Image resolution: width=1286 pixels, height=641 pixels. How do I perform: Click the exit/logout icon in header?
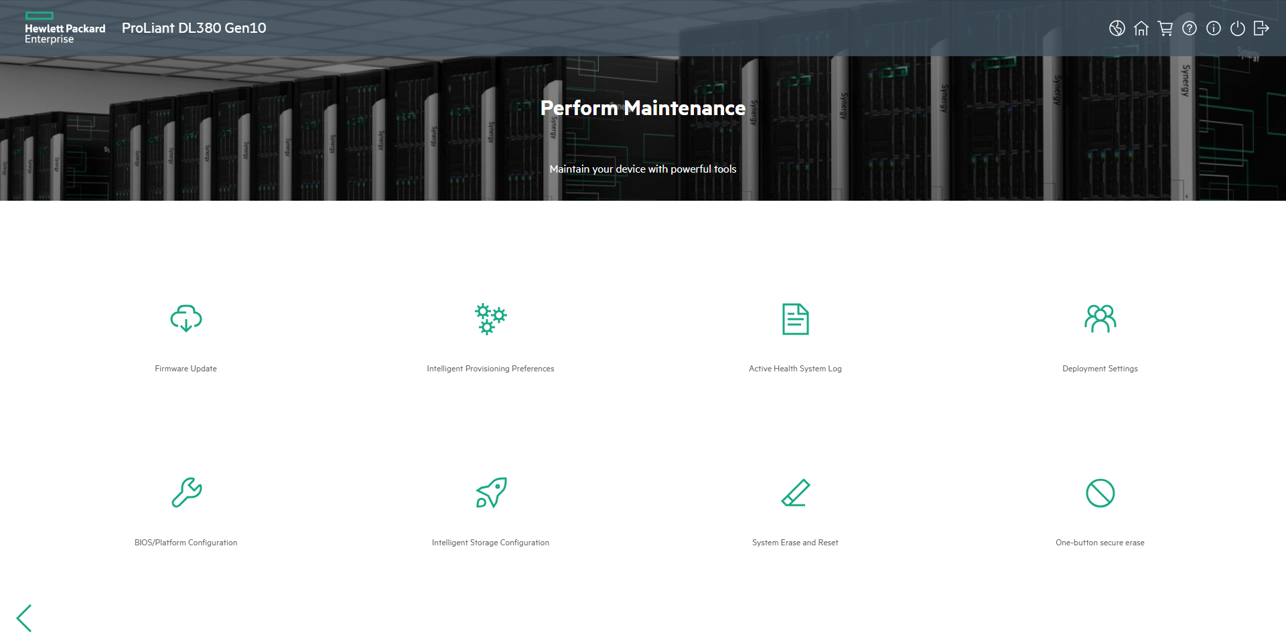point(1261,28)
